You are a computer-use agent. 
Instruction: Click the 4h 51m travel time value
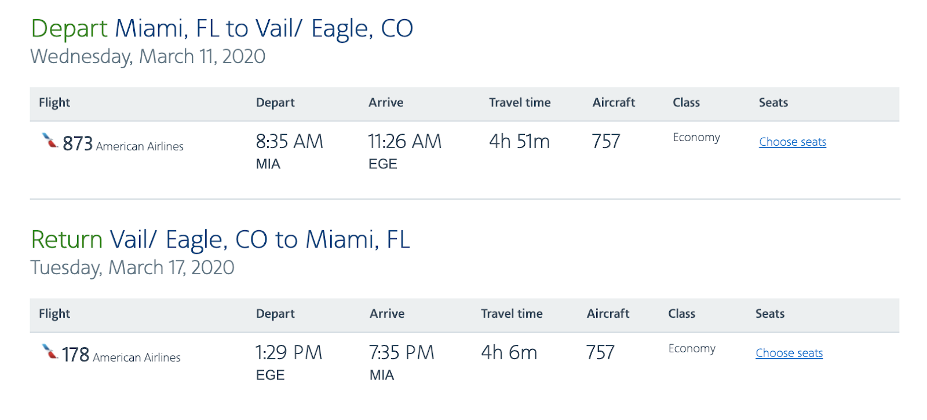pyautogui.click(x=518, y=141)
